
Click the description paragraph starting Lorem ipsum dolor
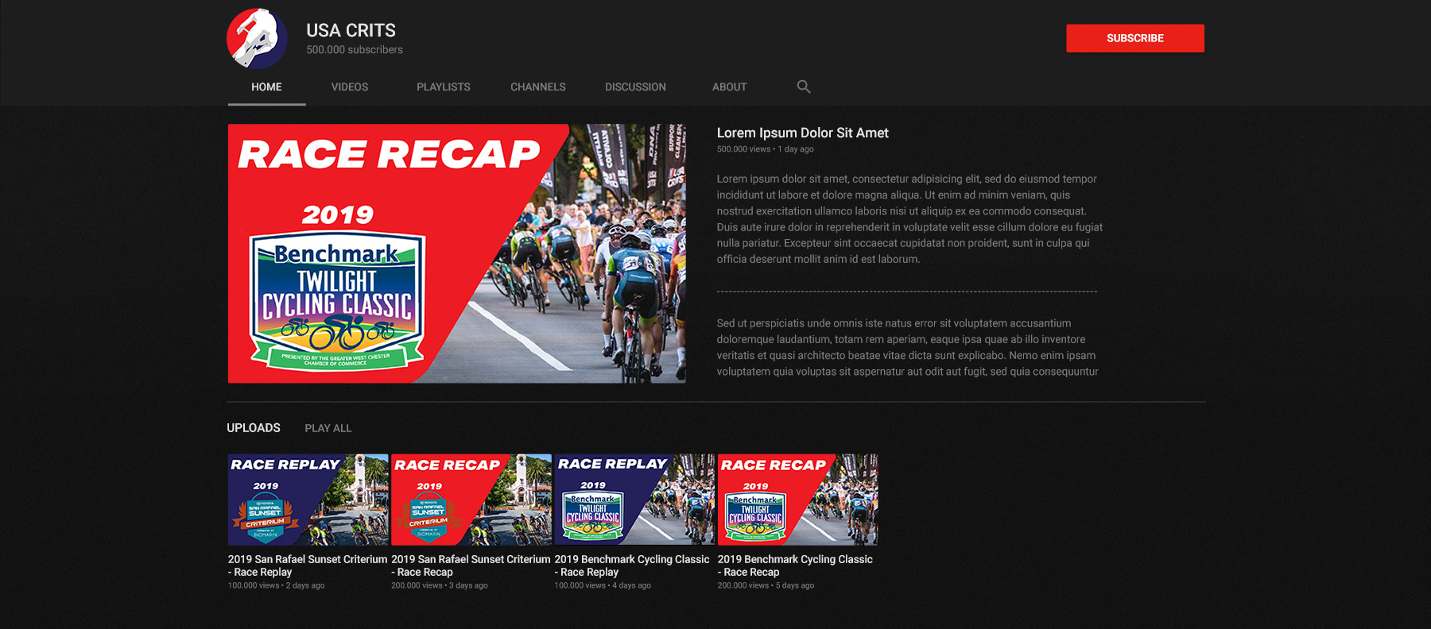[909, 219]
